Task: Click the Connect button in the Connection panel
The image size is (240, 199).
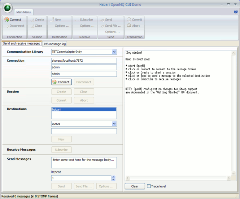Action: [x=61, y=82]
